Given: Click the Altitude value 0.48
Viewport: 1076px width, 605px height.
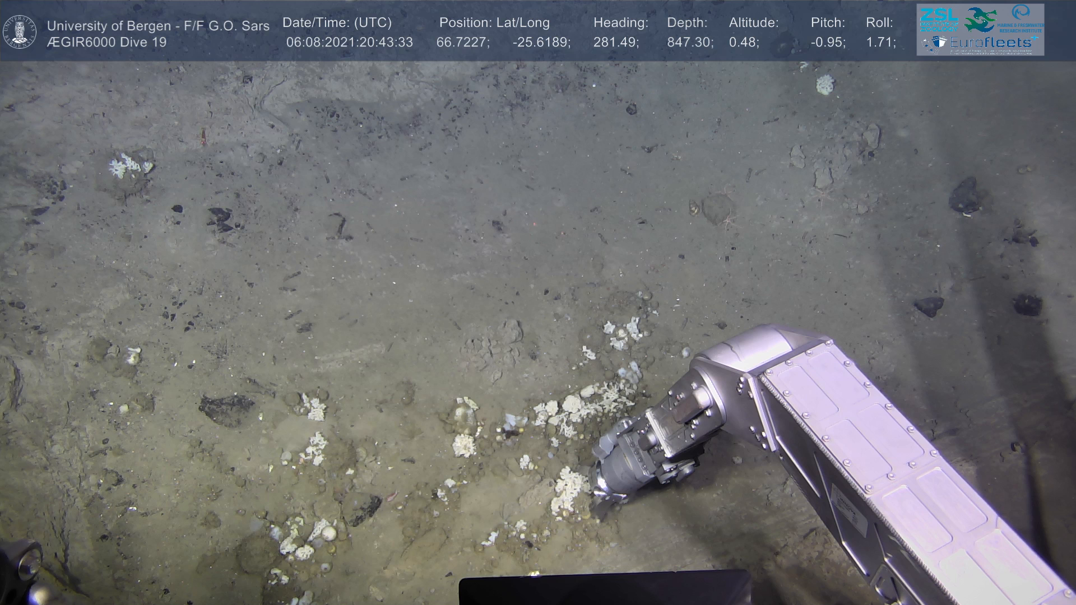Looking at the screenshot, I should pos(744,43).
